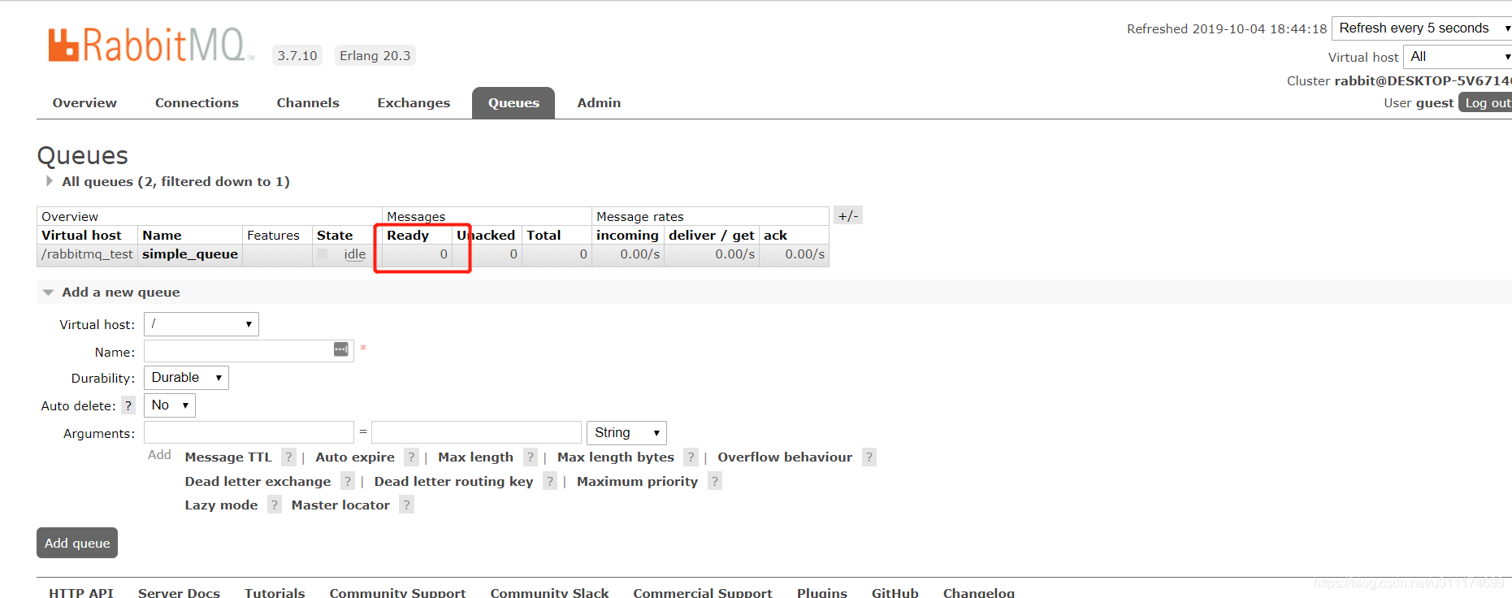The width and height of the screenshot is (1512, 598).
Task: Add Dead letter exchange argument
Action: (x=258, y=482)
